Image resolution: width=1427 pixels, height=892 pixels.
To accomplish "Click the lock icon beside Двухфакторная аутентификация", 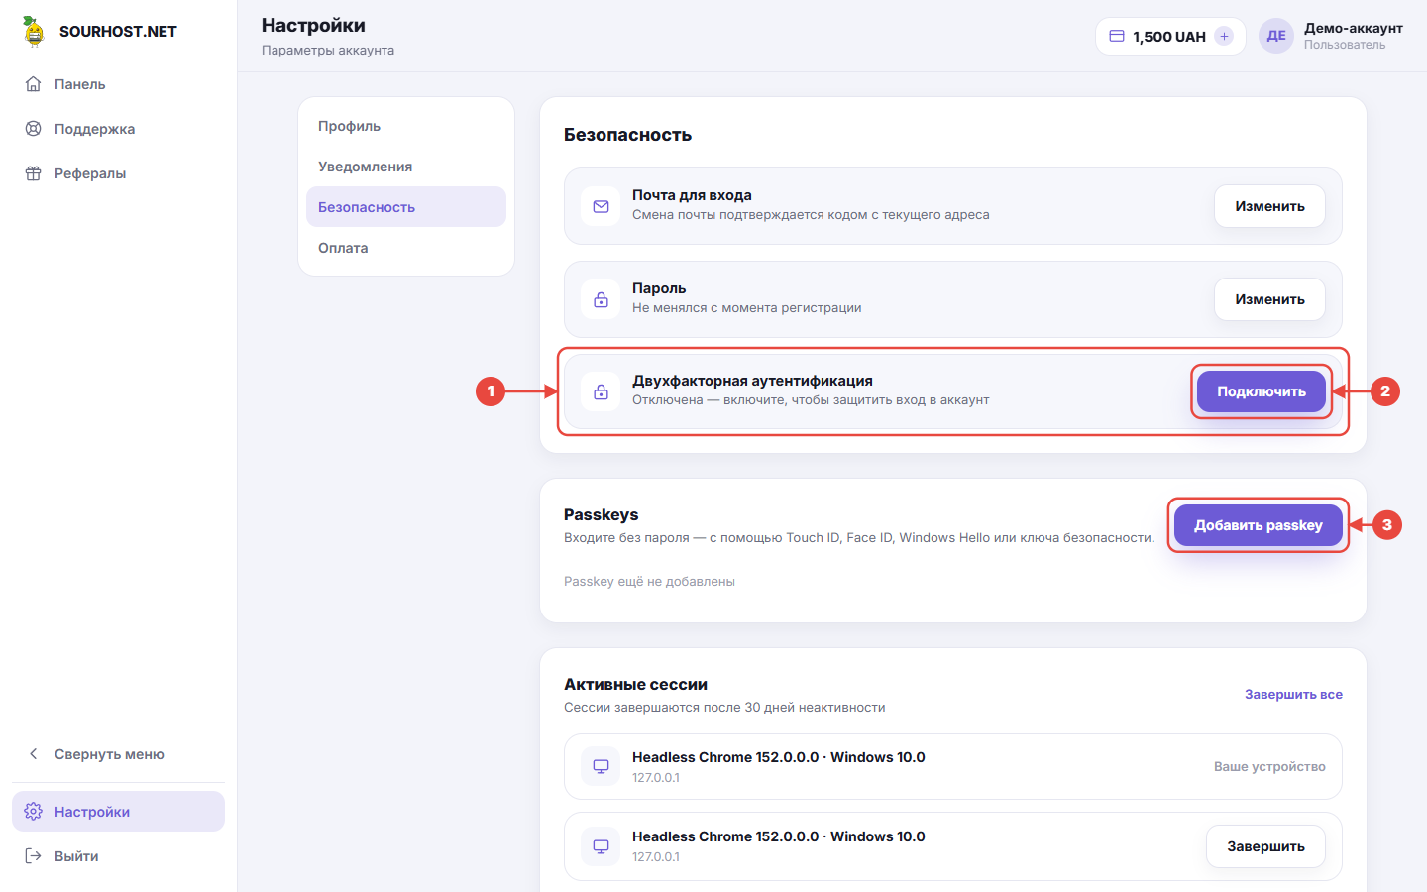I will tap(601, 391).
